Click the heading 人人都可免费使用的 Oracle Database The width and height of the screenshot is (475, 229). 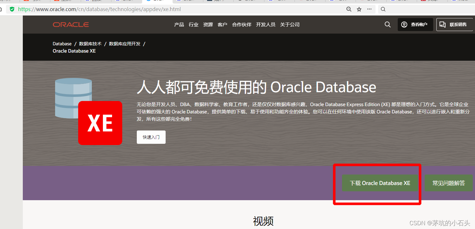[x=256, y=87]
